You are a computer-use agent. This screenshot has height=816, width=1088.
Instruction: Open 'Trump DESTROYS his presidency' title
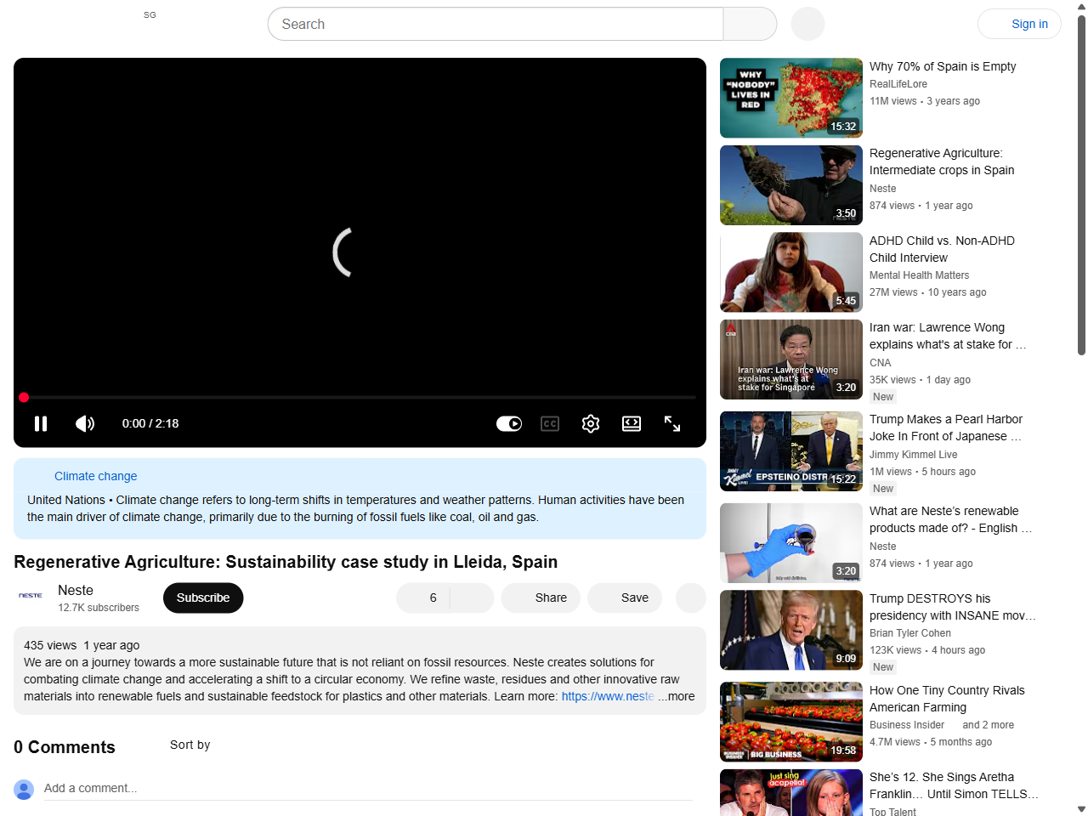click(953, 607)
